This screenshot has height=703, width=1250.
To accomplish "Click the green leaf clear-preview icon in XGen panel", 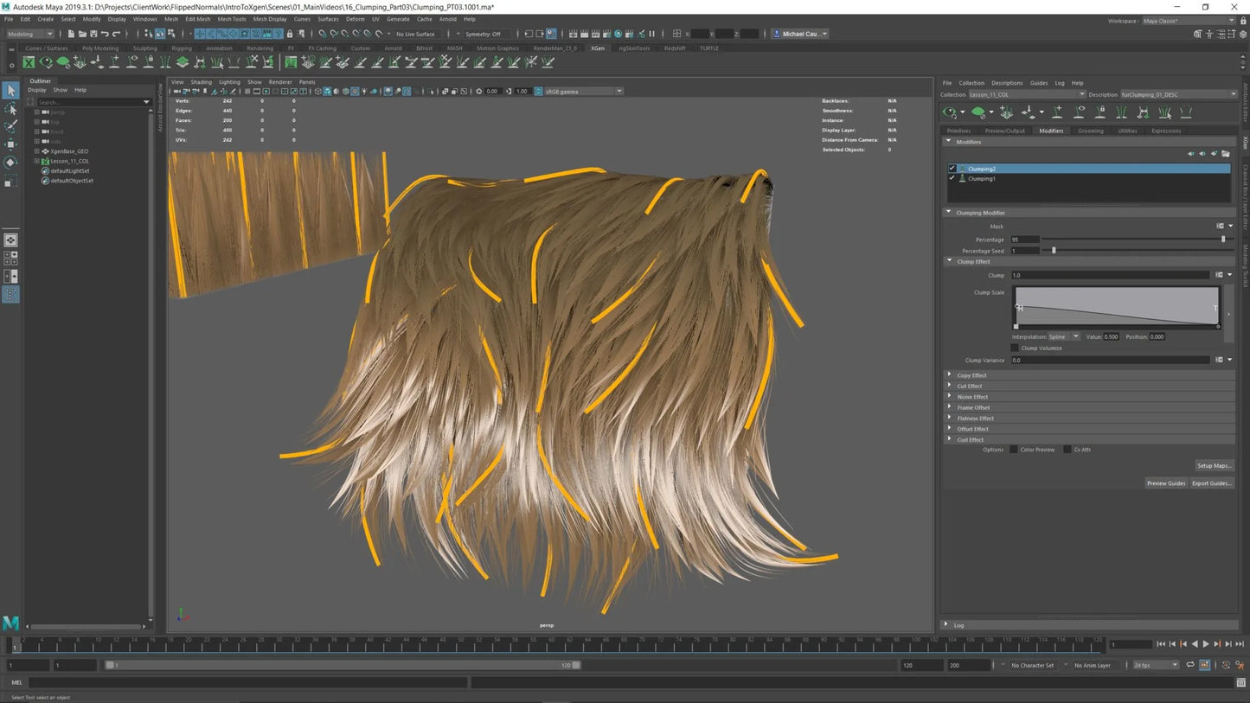I will point(978,112).
